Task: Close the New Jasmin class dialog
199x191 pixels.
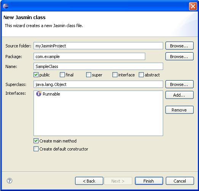Action: [x=193, y=6]
